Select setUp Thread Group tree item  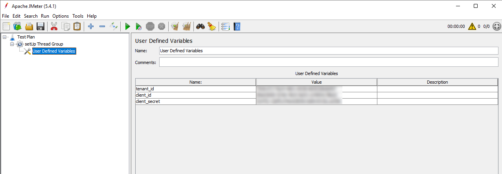coord(44,44)
